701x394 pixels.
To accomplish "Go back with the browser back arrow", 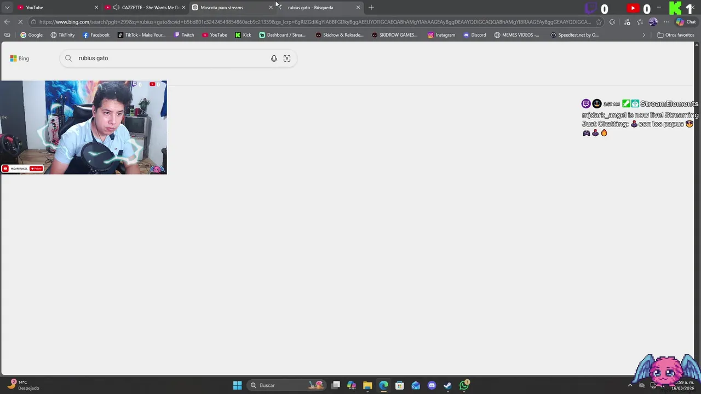I will tap(7, 22).
